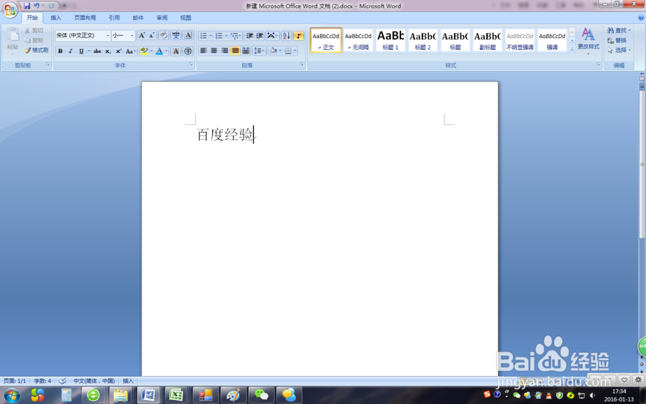Center the paragraph text
The image size is (646, 404).
214,51
